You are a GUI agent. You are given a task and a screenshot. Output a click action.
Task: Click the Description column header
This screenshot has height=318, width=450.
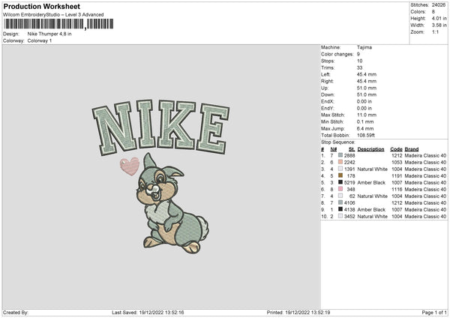(x=370, y=149)
